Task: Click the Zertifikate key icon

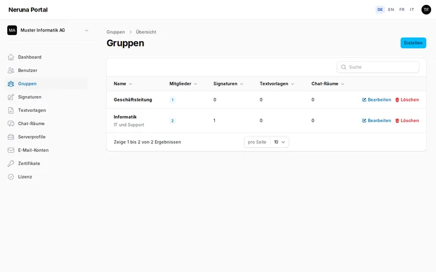Action: pyautogui.click(x=11, y=163)
